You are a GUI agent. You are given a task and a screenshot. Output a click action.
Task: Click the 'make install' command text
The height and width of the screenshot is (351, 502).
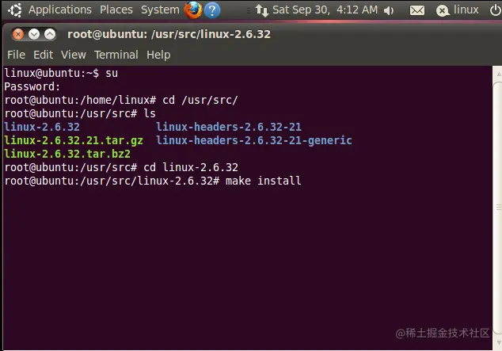[x=263, y=181]
